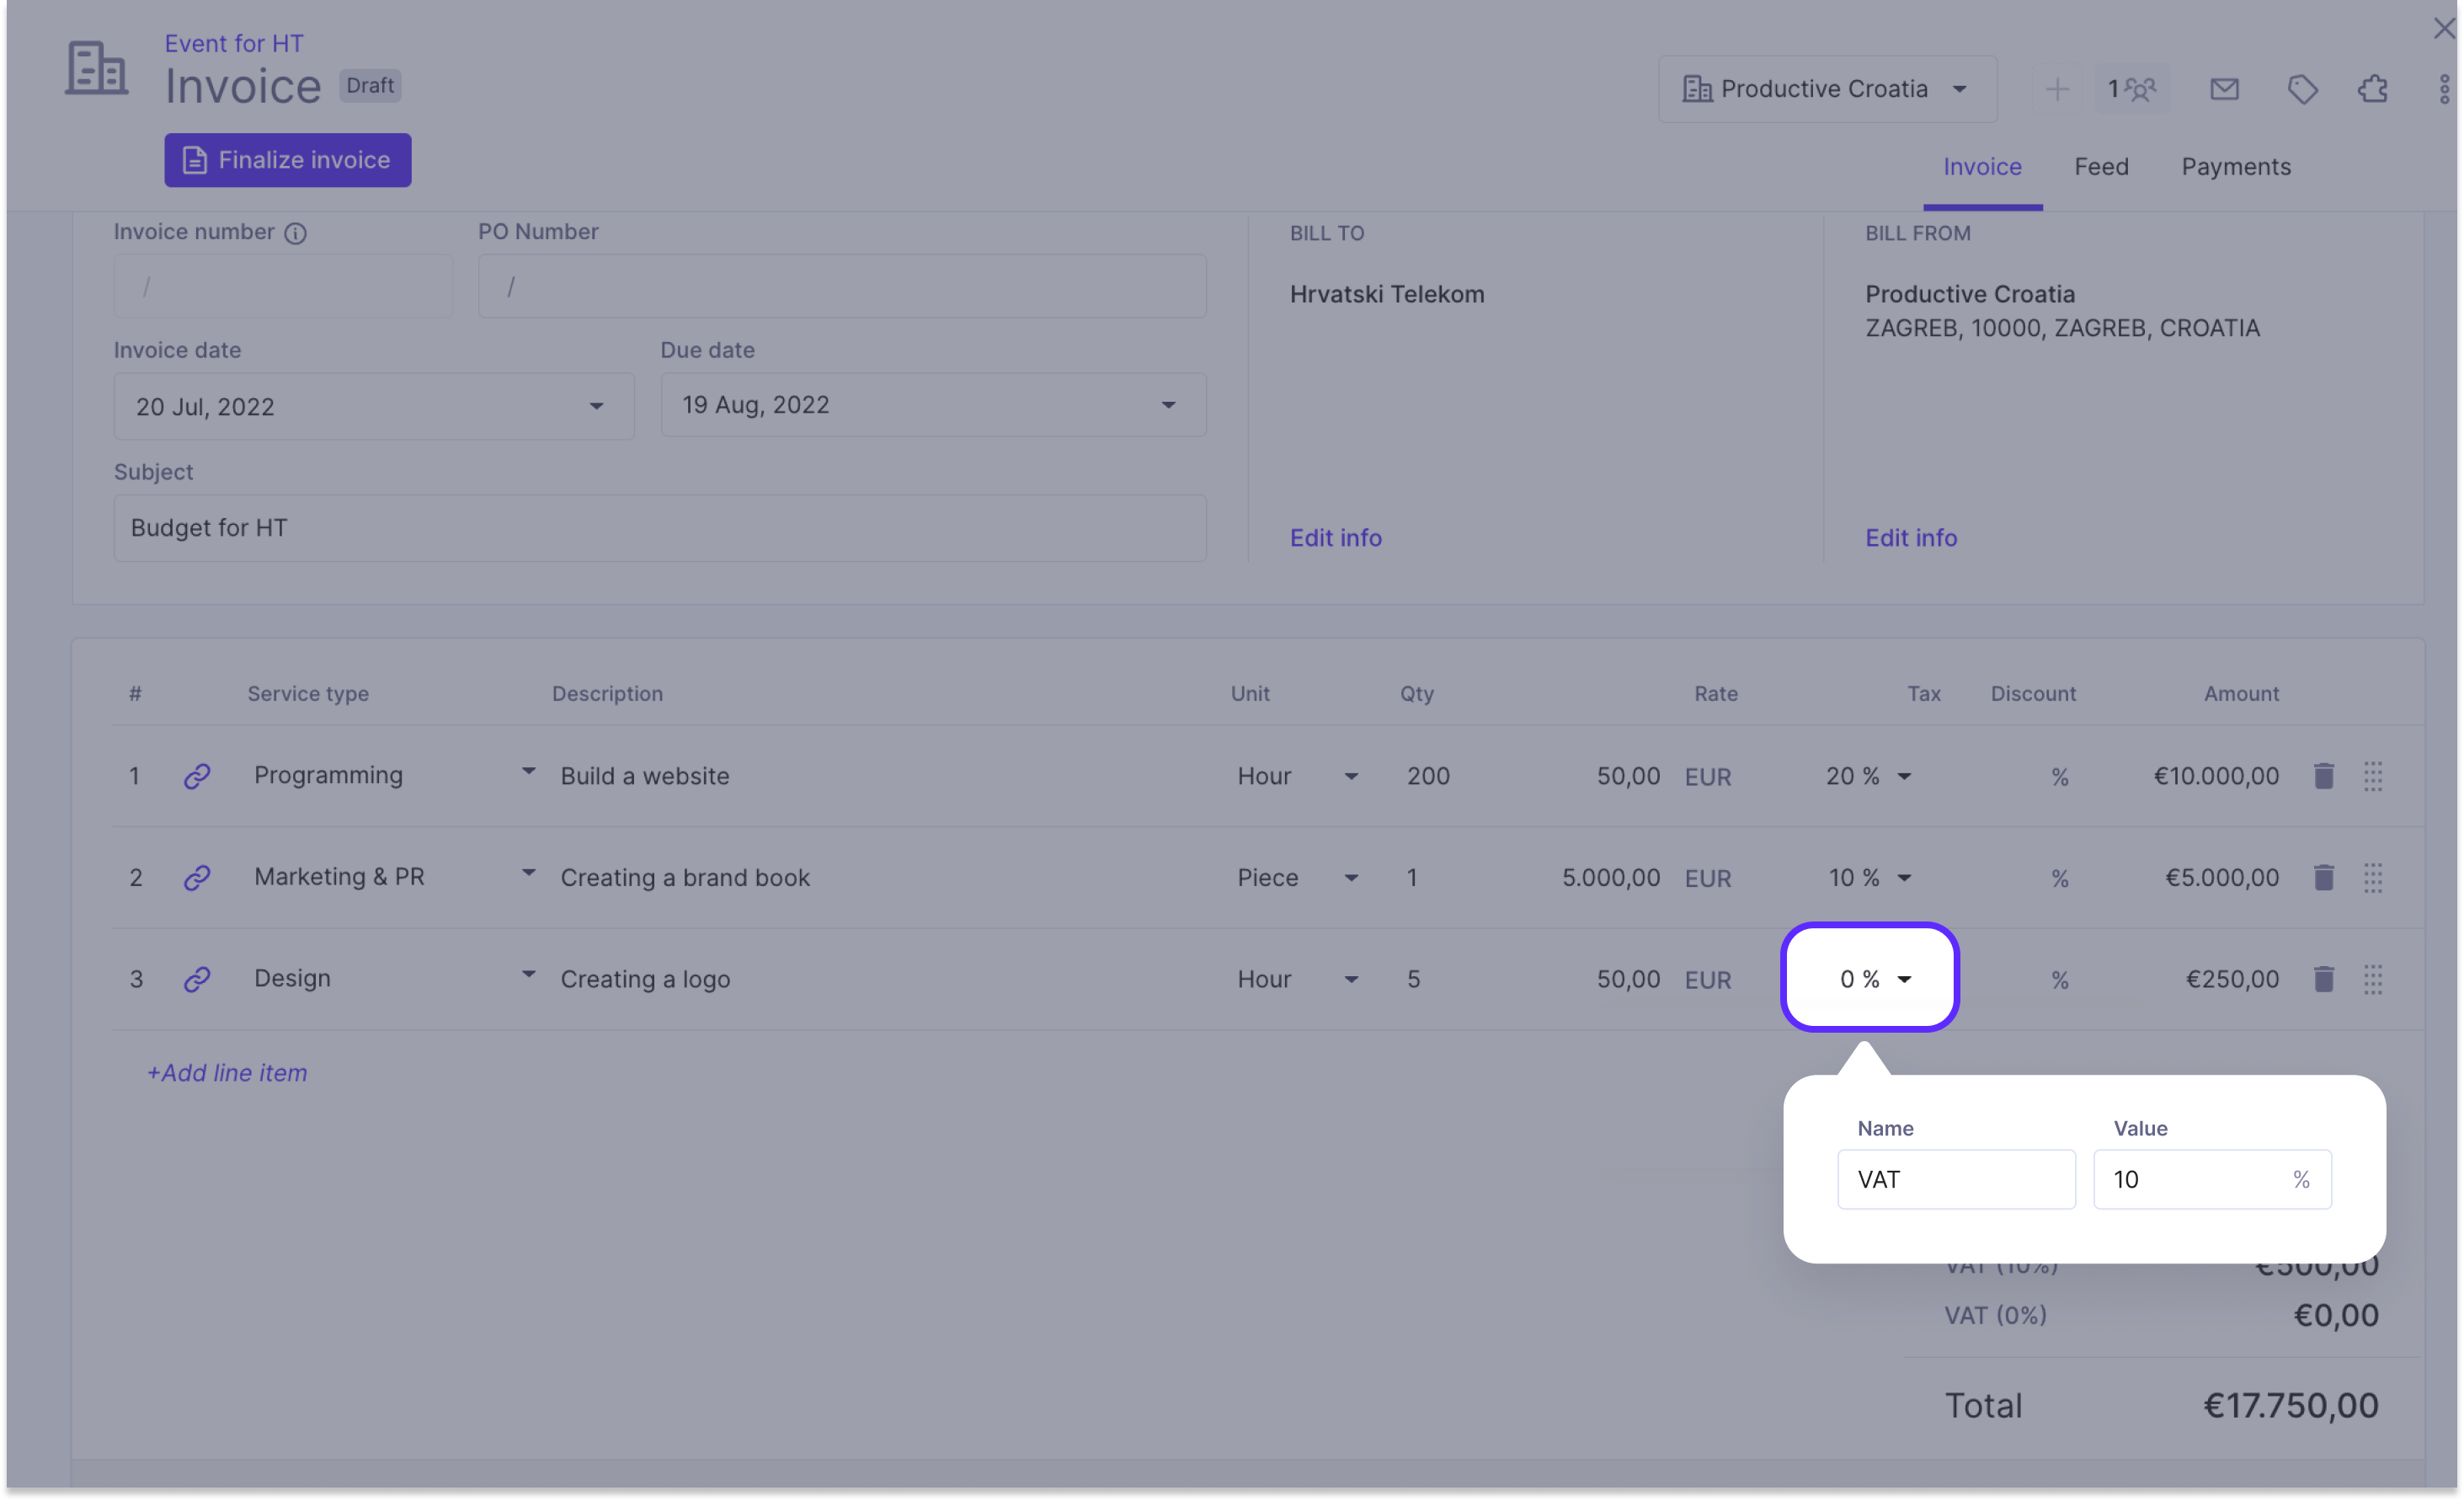Click link icon on Marketing & PR row
Screen dimensions: 2464x1501
point(197,877)
